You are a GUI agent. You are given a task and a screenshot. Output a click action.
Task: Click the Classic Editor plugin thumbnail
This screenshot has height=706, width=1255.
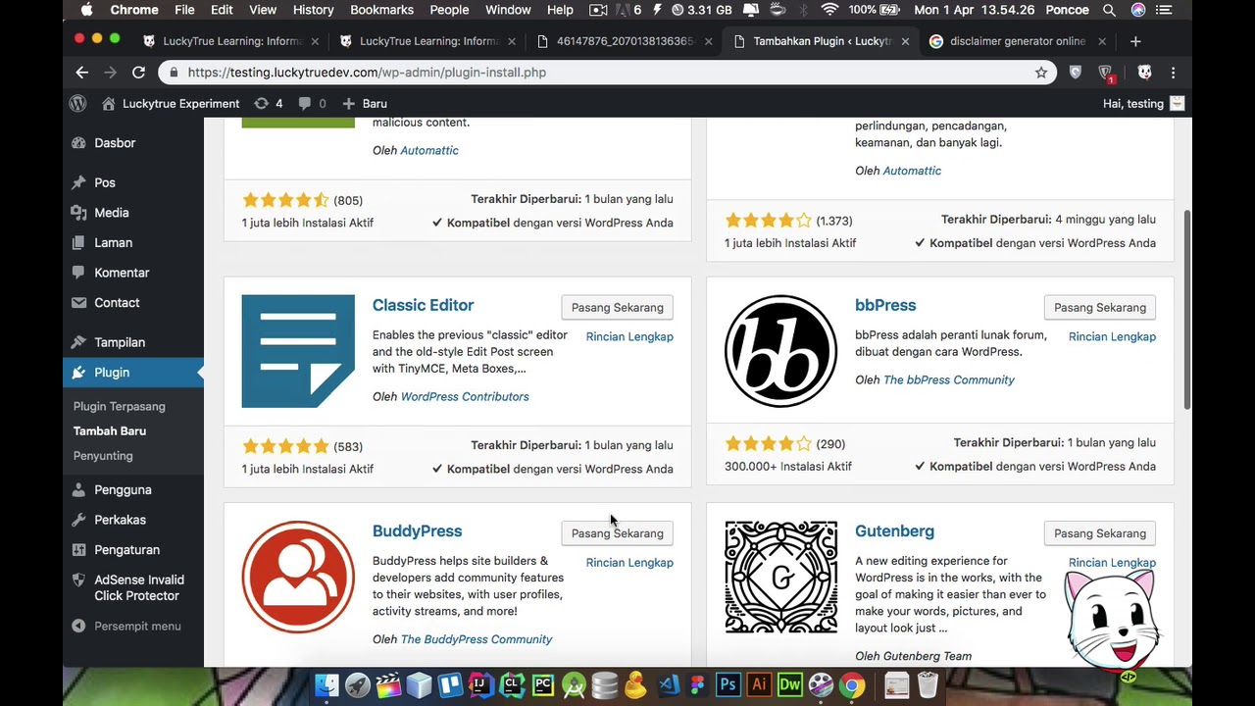coord(298,351)
